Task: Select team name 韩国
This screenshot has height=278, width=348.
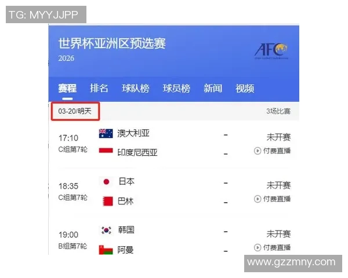Action: tap(126, 230)
